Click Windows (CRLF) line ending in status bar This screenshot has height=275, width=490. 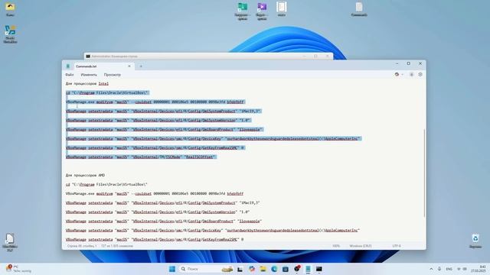pos(361,246)
